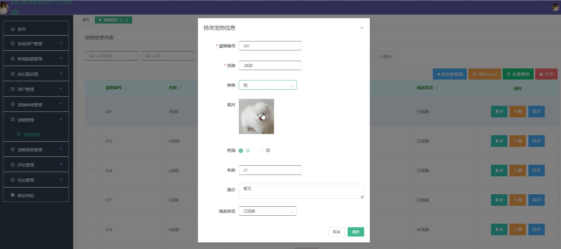
Task: Click edit 改 button for row 018
Action: [x=499, y=229]
